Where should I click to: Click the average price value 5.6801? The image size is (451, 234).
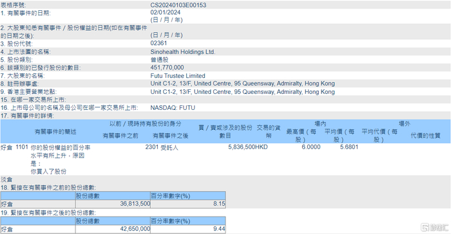(x=349, y=147)
